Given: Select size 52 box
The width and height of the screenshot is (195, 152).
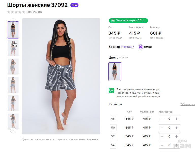Looking at the screenshot, I should click(113, 136).
